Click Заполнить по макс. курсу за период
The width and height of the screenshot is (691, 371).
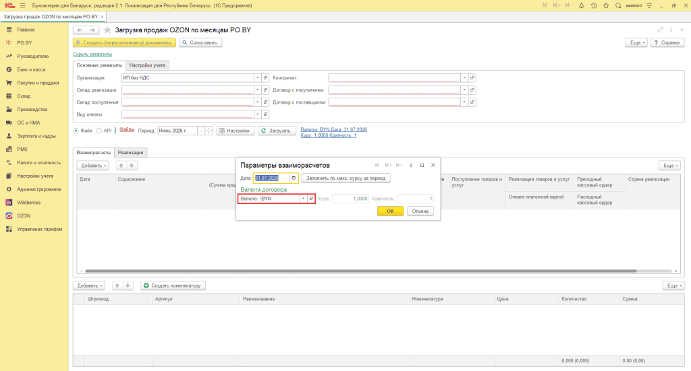[345, 178]
